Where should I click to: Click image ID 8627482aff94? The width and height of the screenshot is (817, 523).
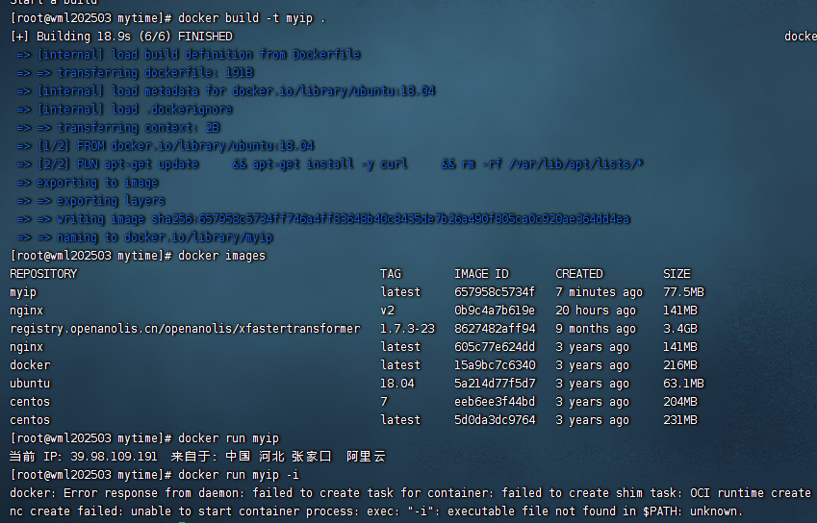495,329
